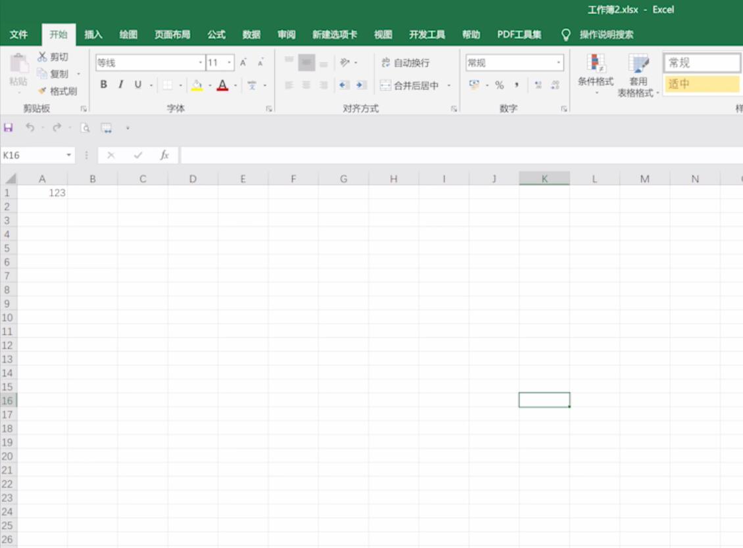Click the Cut (剪切) button
The image size is (743, 548).
pyautogui.click(x=53, y=57)
